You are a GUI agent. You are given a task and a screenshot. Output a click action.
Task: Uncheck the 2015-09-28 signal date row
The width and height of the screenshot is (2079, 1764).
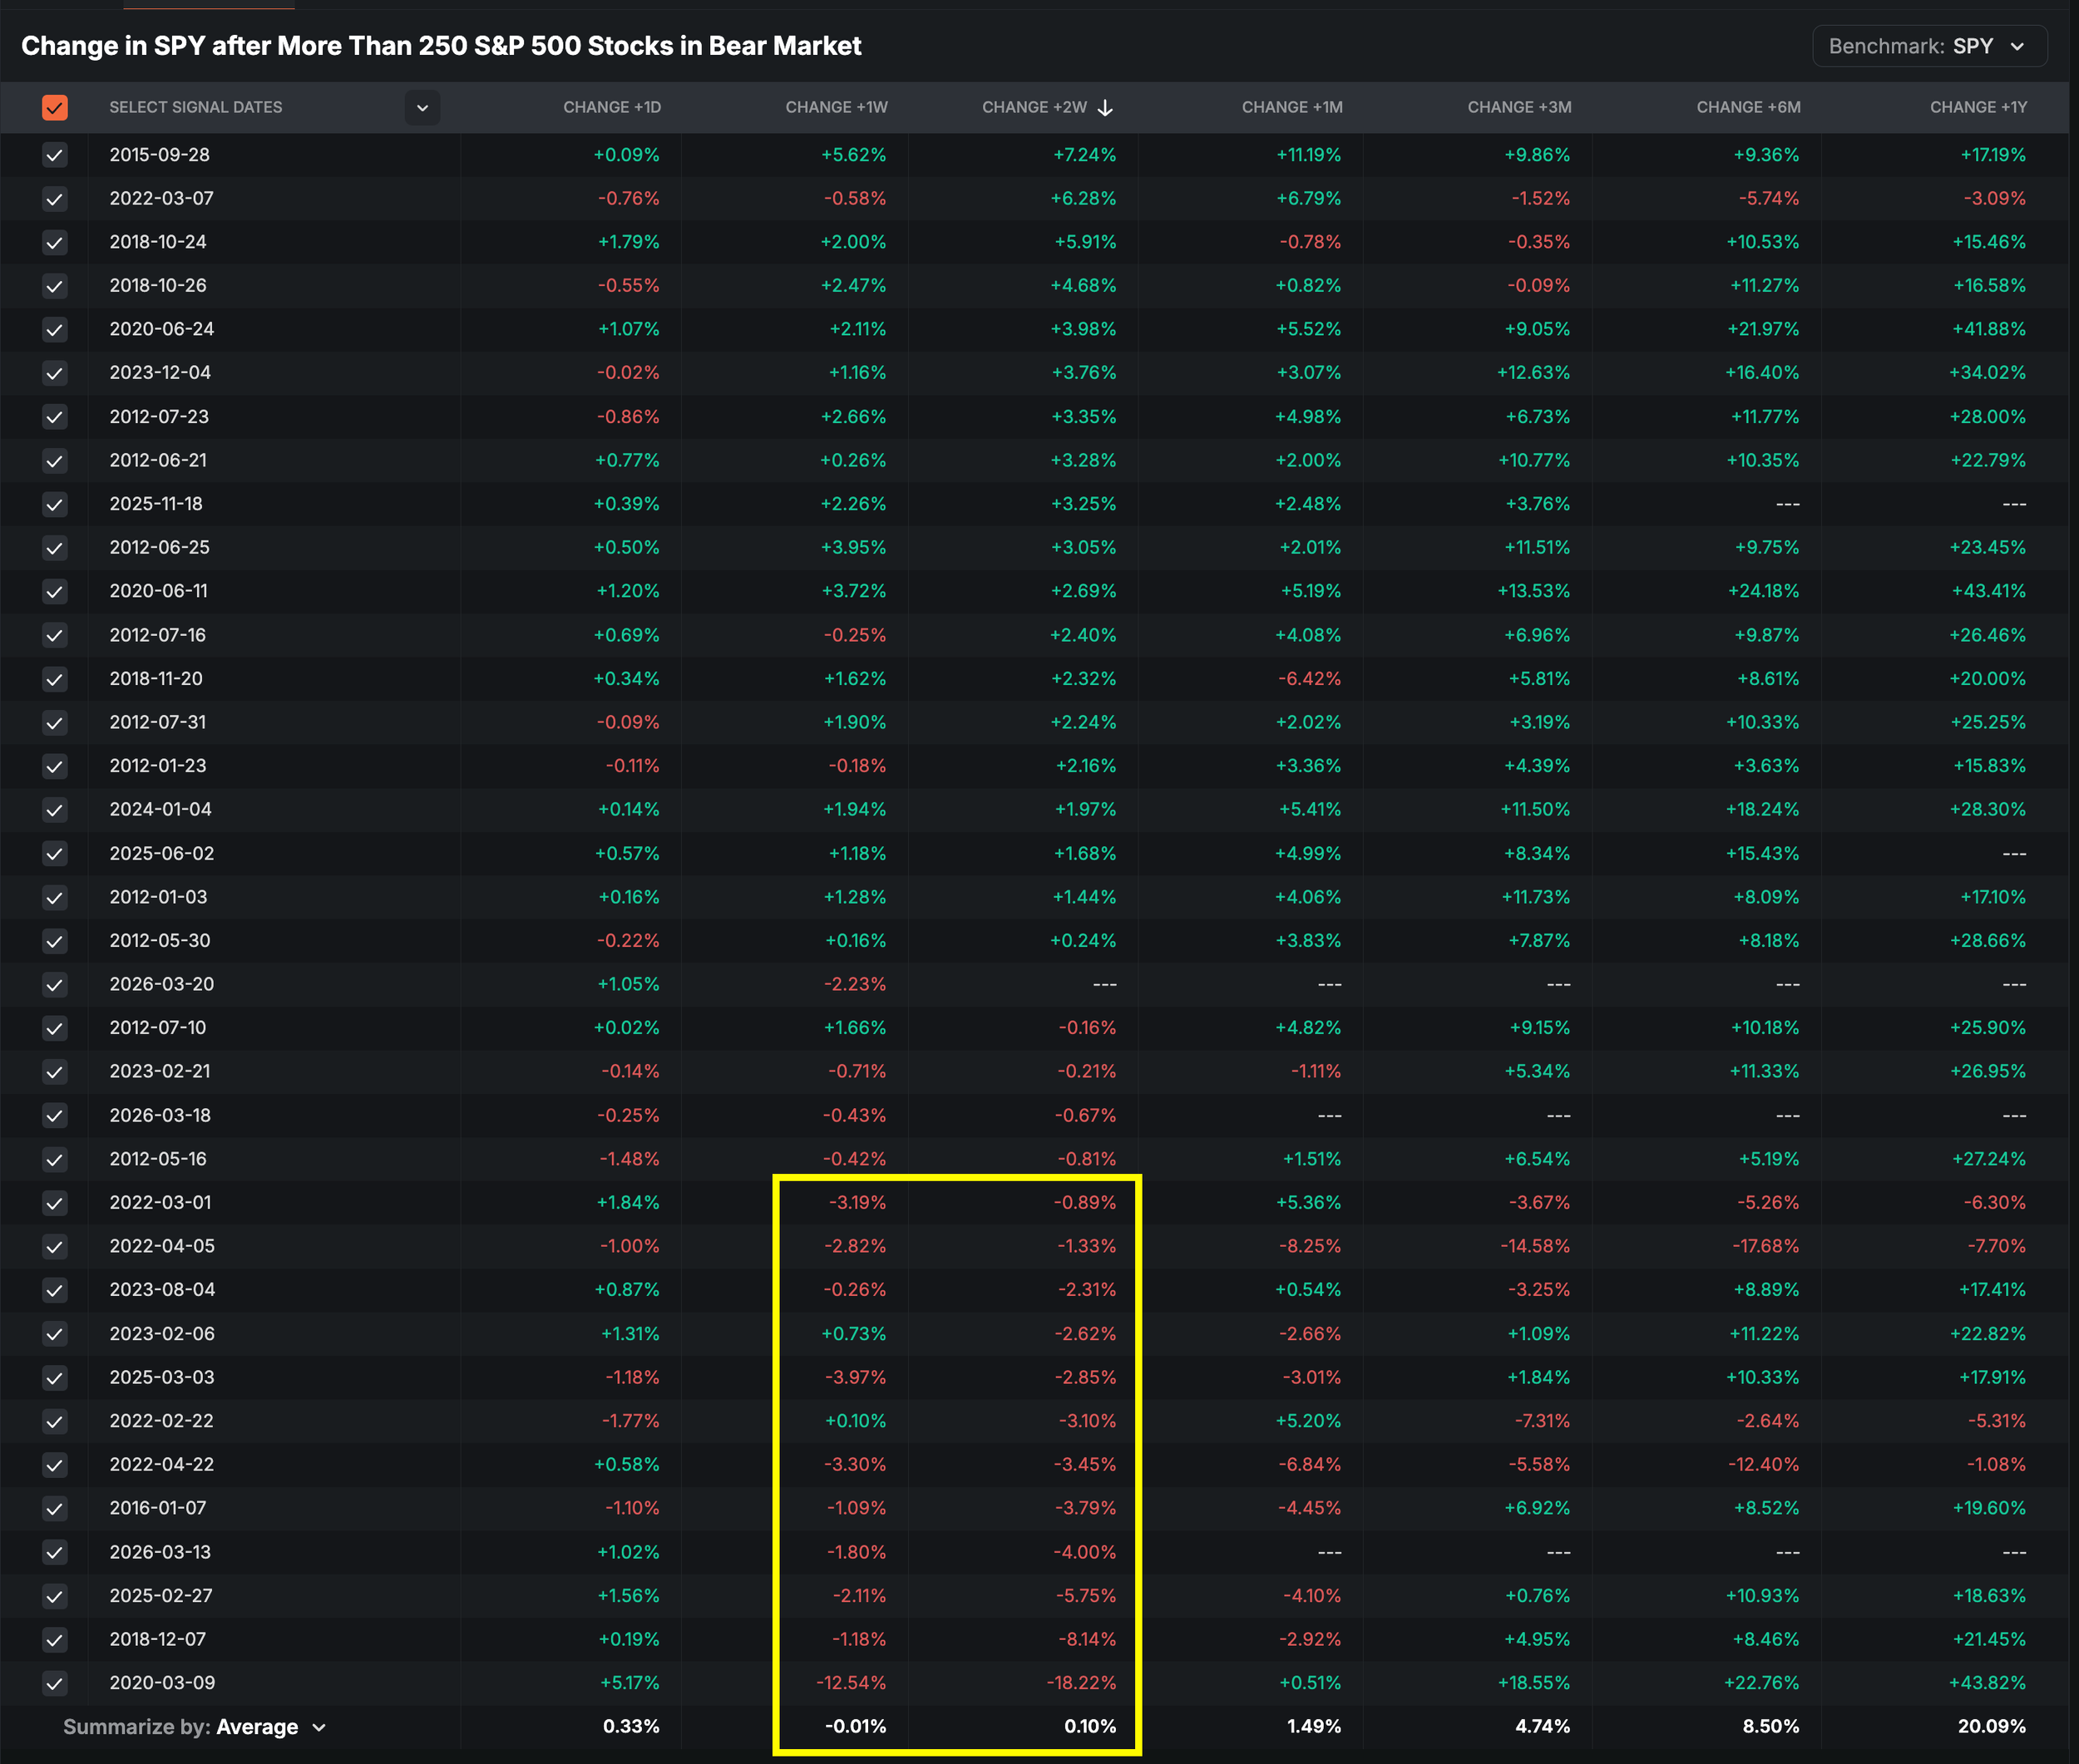[x=55, y=155]
